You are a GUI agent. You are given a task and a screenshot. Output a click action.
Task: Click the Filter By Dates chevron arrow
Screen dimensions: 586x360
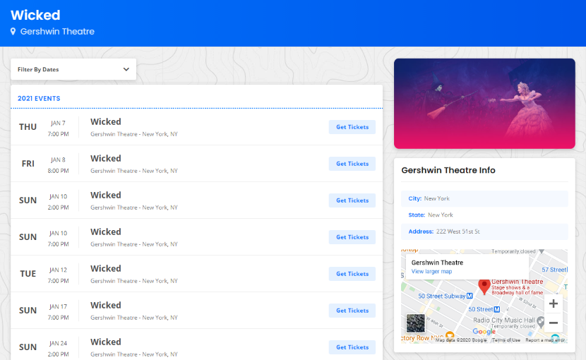126,69
